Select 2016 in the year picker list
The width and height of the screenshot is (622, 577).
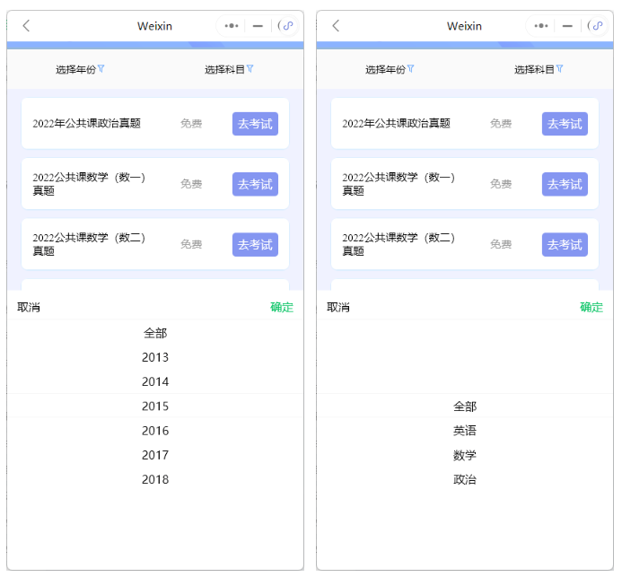tap(155, 431)
